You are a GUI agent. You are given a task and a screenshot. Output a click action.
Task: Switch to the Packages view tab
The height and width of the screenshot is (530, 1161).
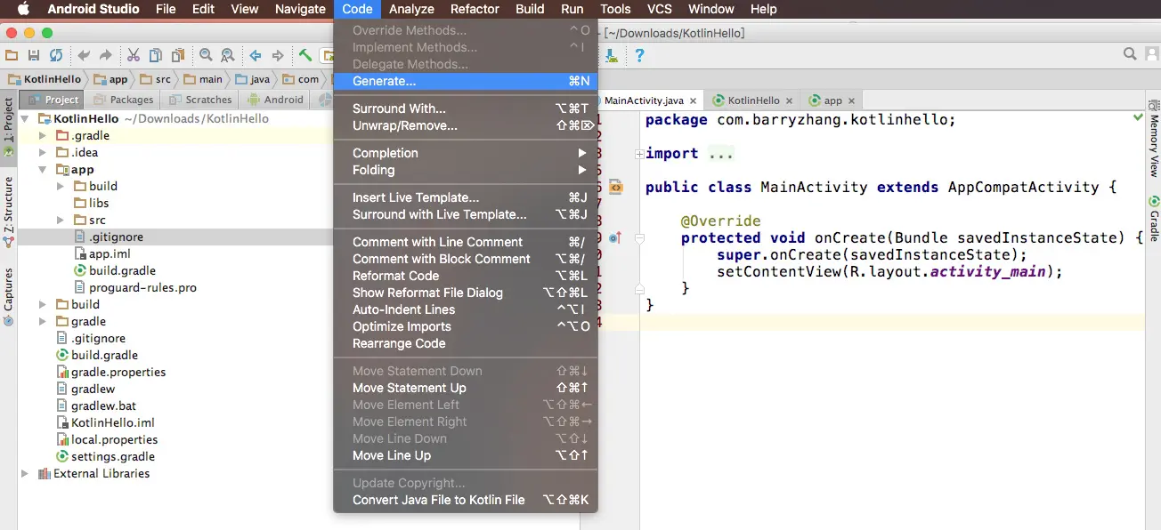tap(124, 100)
